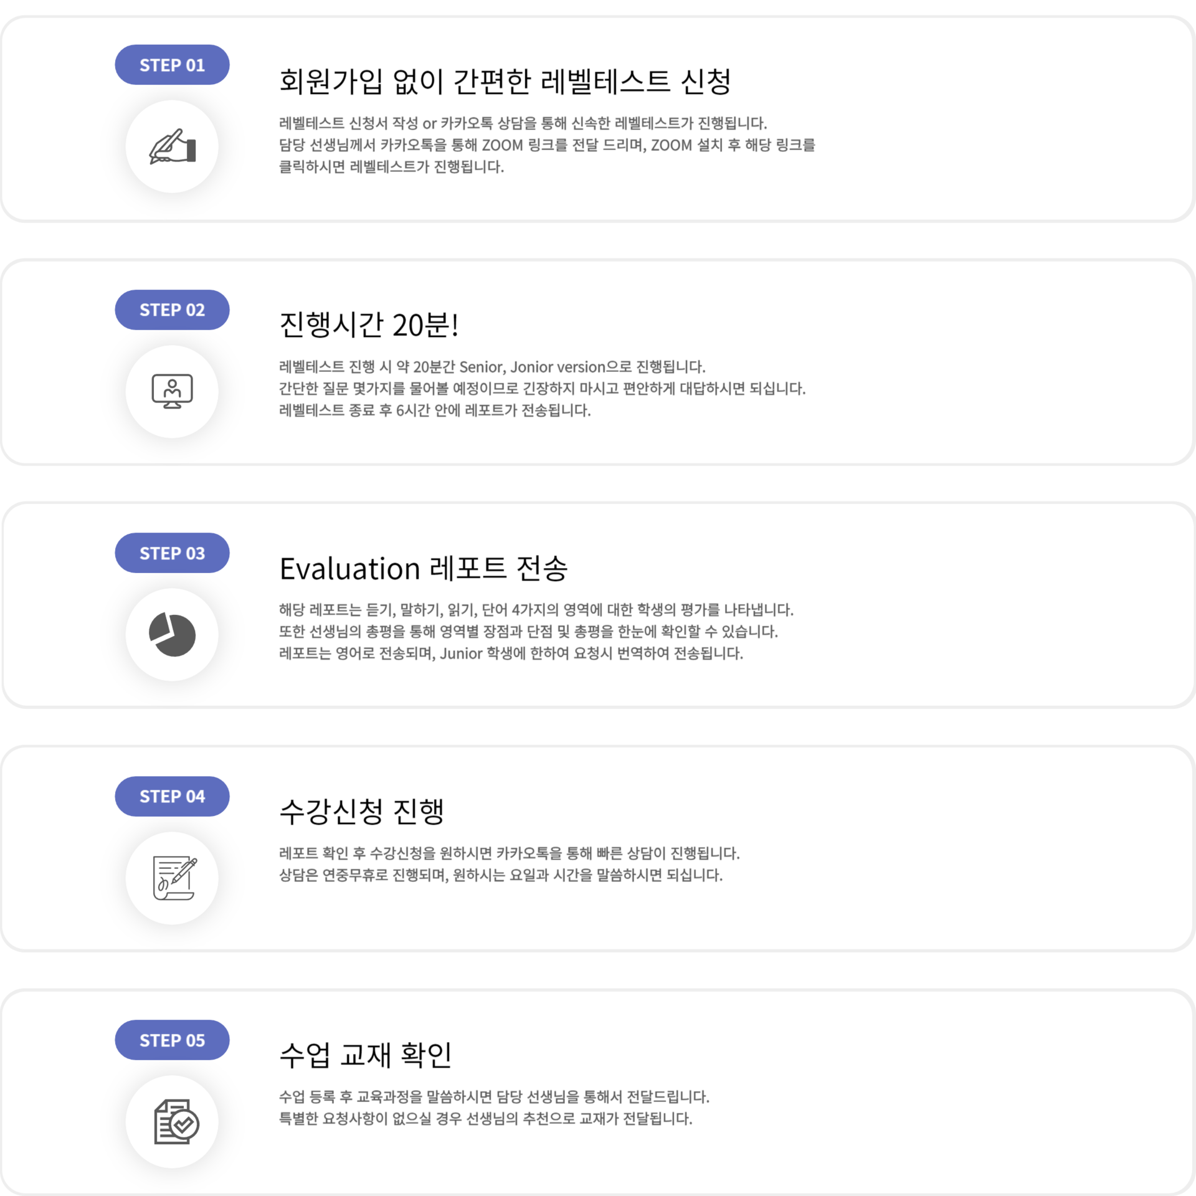Click the monitor with person icon
Screen dimensions: 1196x1196
tap(172, 391)
